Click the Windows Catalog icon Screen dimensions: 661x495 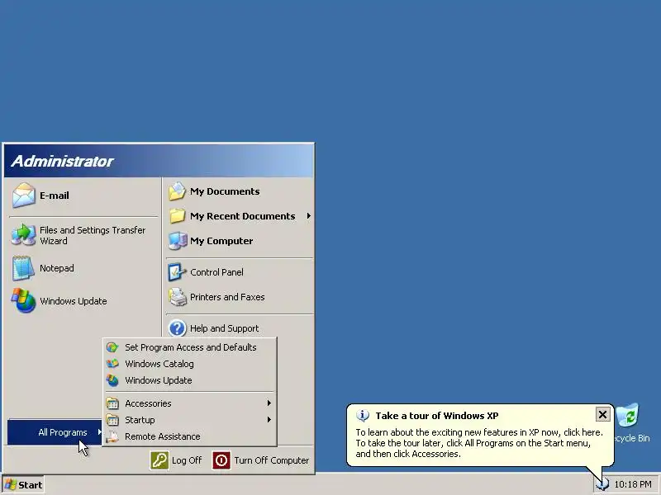(112, 364)
